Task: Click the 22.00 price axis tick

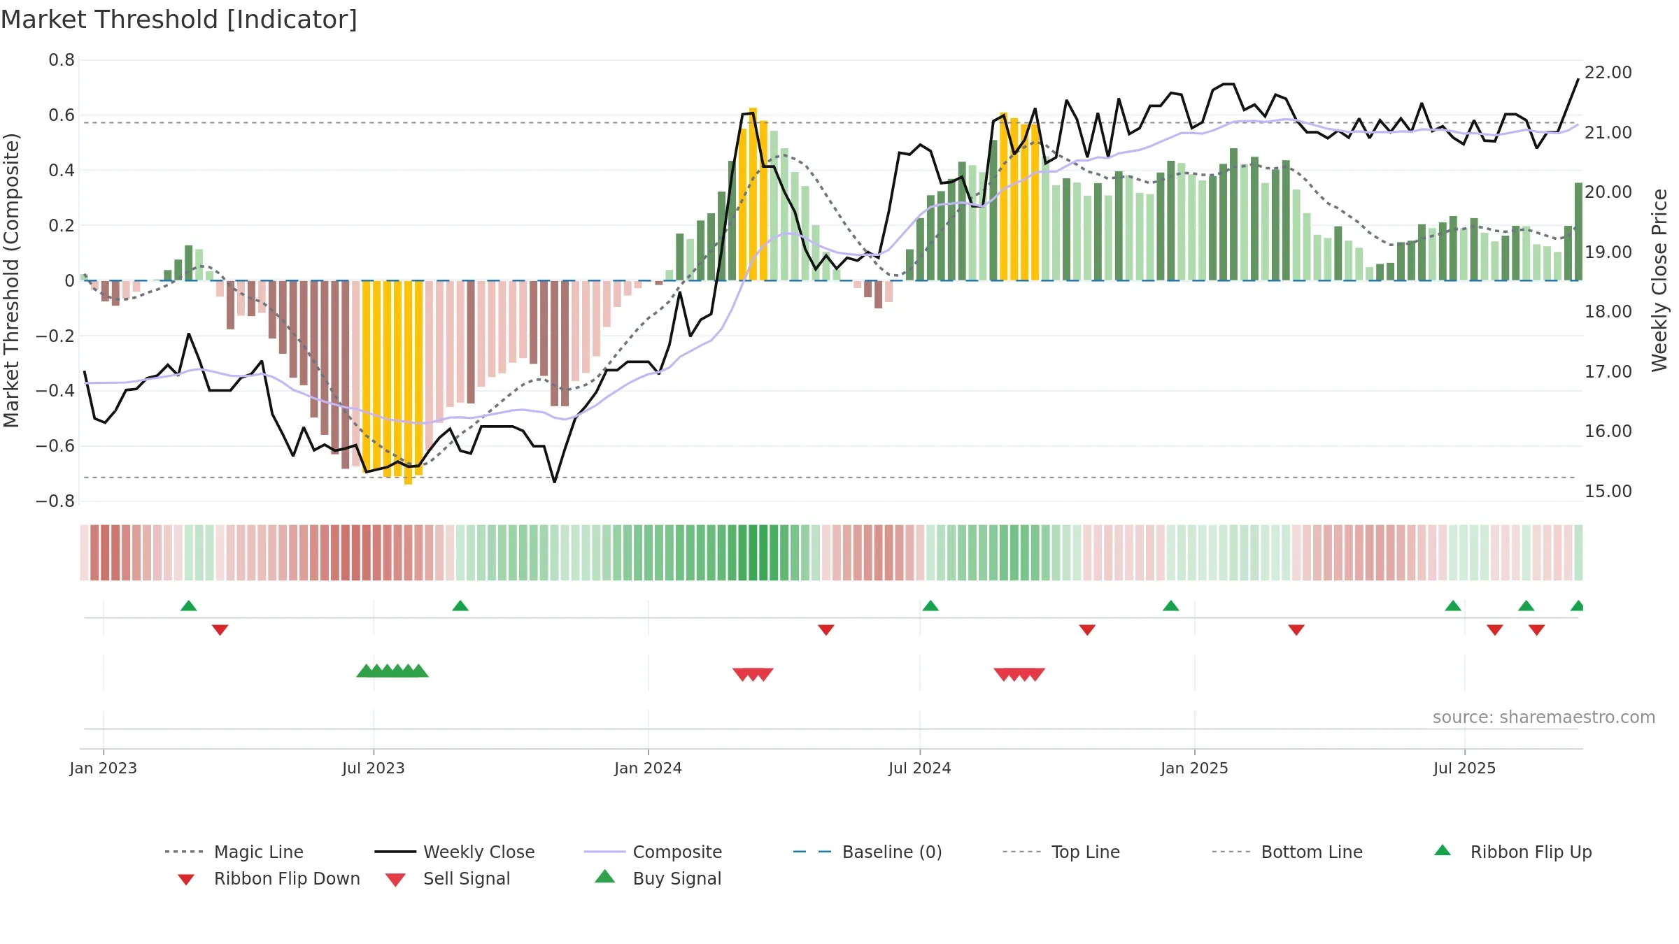Action: (1608, 72)
